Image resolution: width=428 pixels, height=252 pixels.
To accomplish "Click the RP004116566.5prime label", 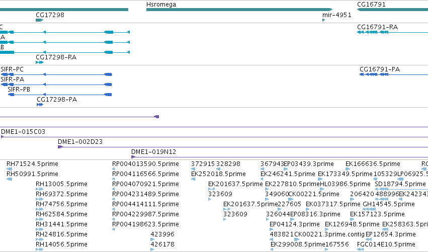I will 145,174.
